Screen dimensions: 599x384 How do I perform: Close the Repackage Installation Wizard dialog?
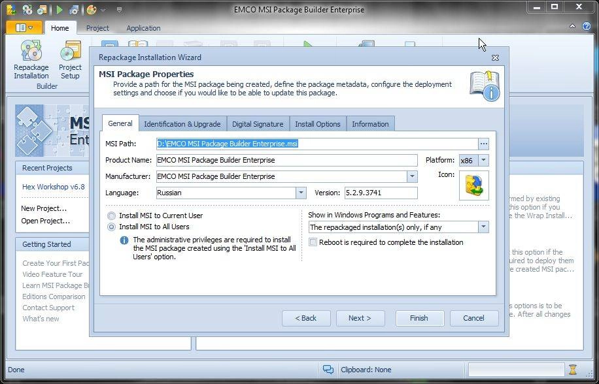(x=495, y=57)
